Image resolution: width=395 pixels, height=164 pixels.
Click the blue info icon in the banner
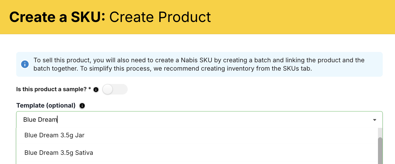[25, 64]
